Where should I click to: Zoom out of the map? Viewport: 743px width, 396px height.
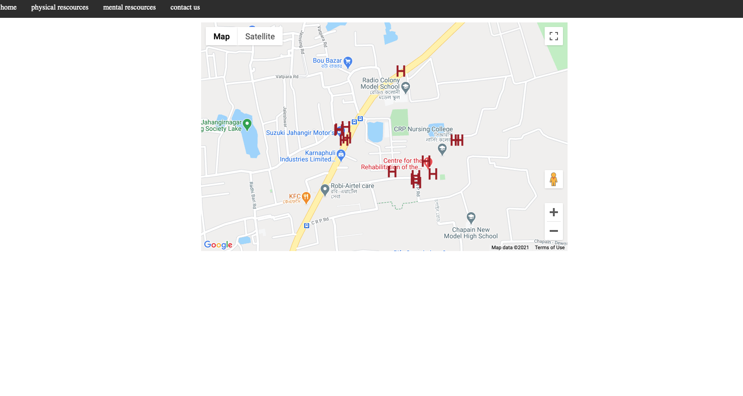click(553, 231)
